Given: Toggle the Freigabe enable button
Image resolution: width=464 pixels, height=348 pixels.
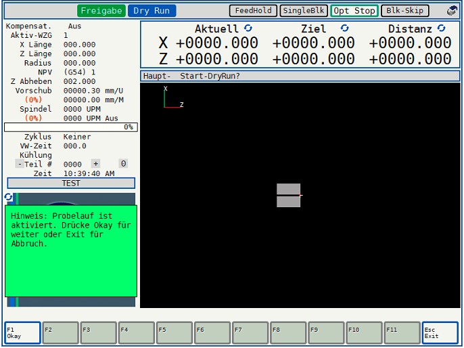Looking at the screenshot, I should pyautogui.click(x=101, y=11).
